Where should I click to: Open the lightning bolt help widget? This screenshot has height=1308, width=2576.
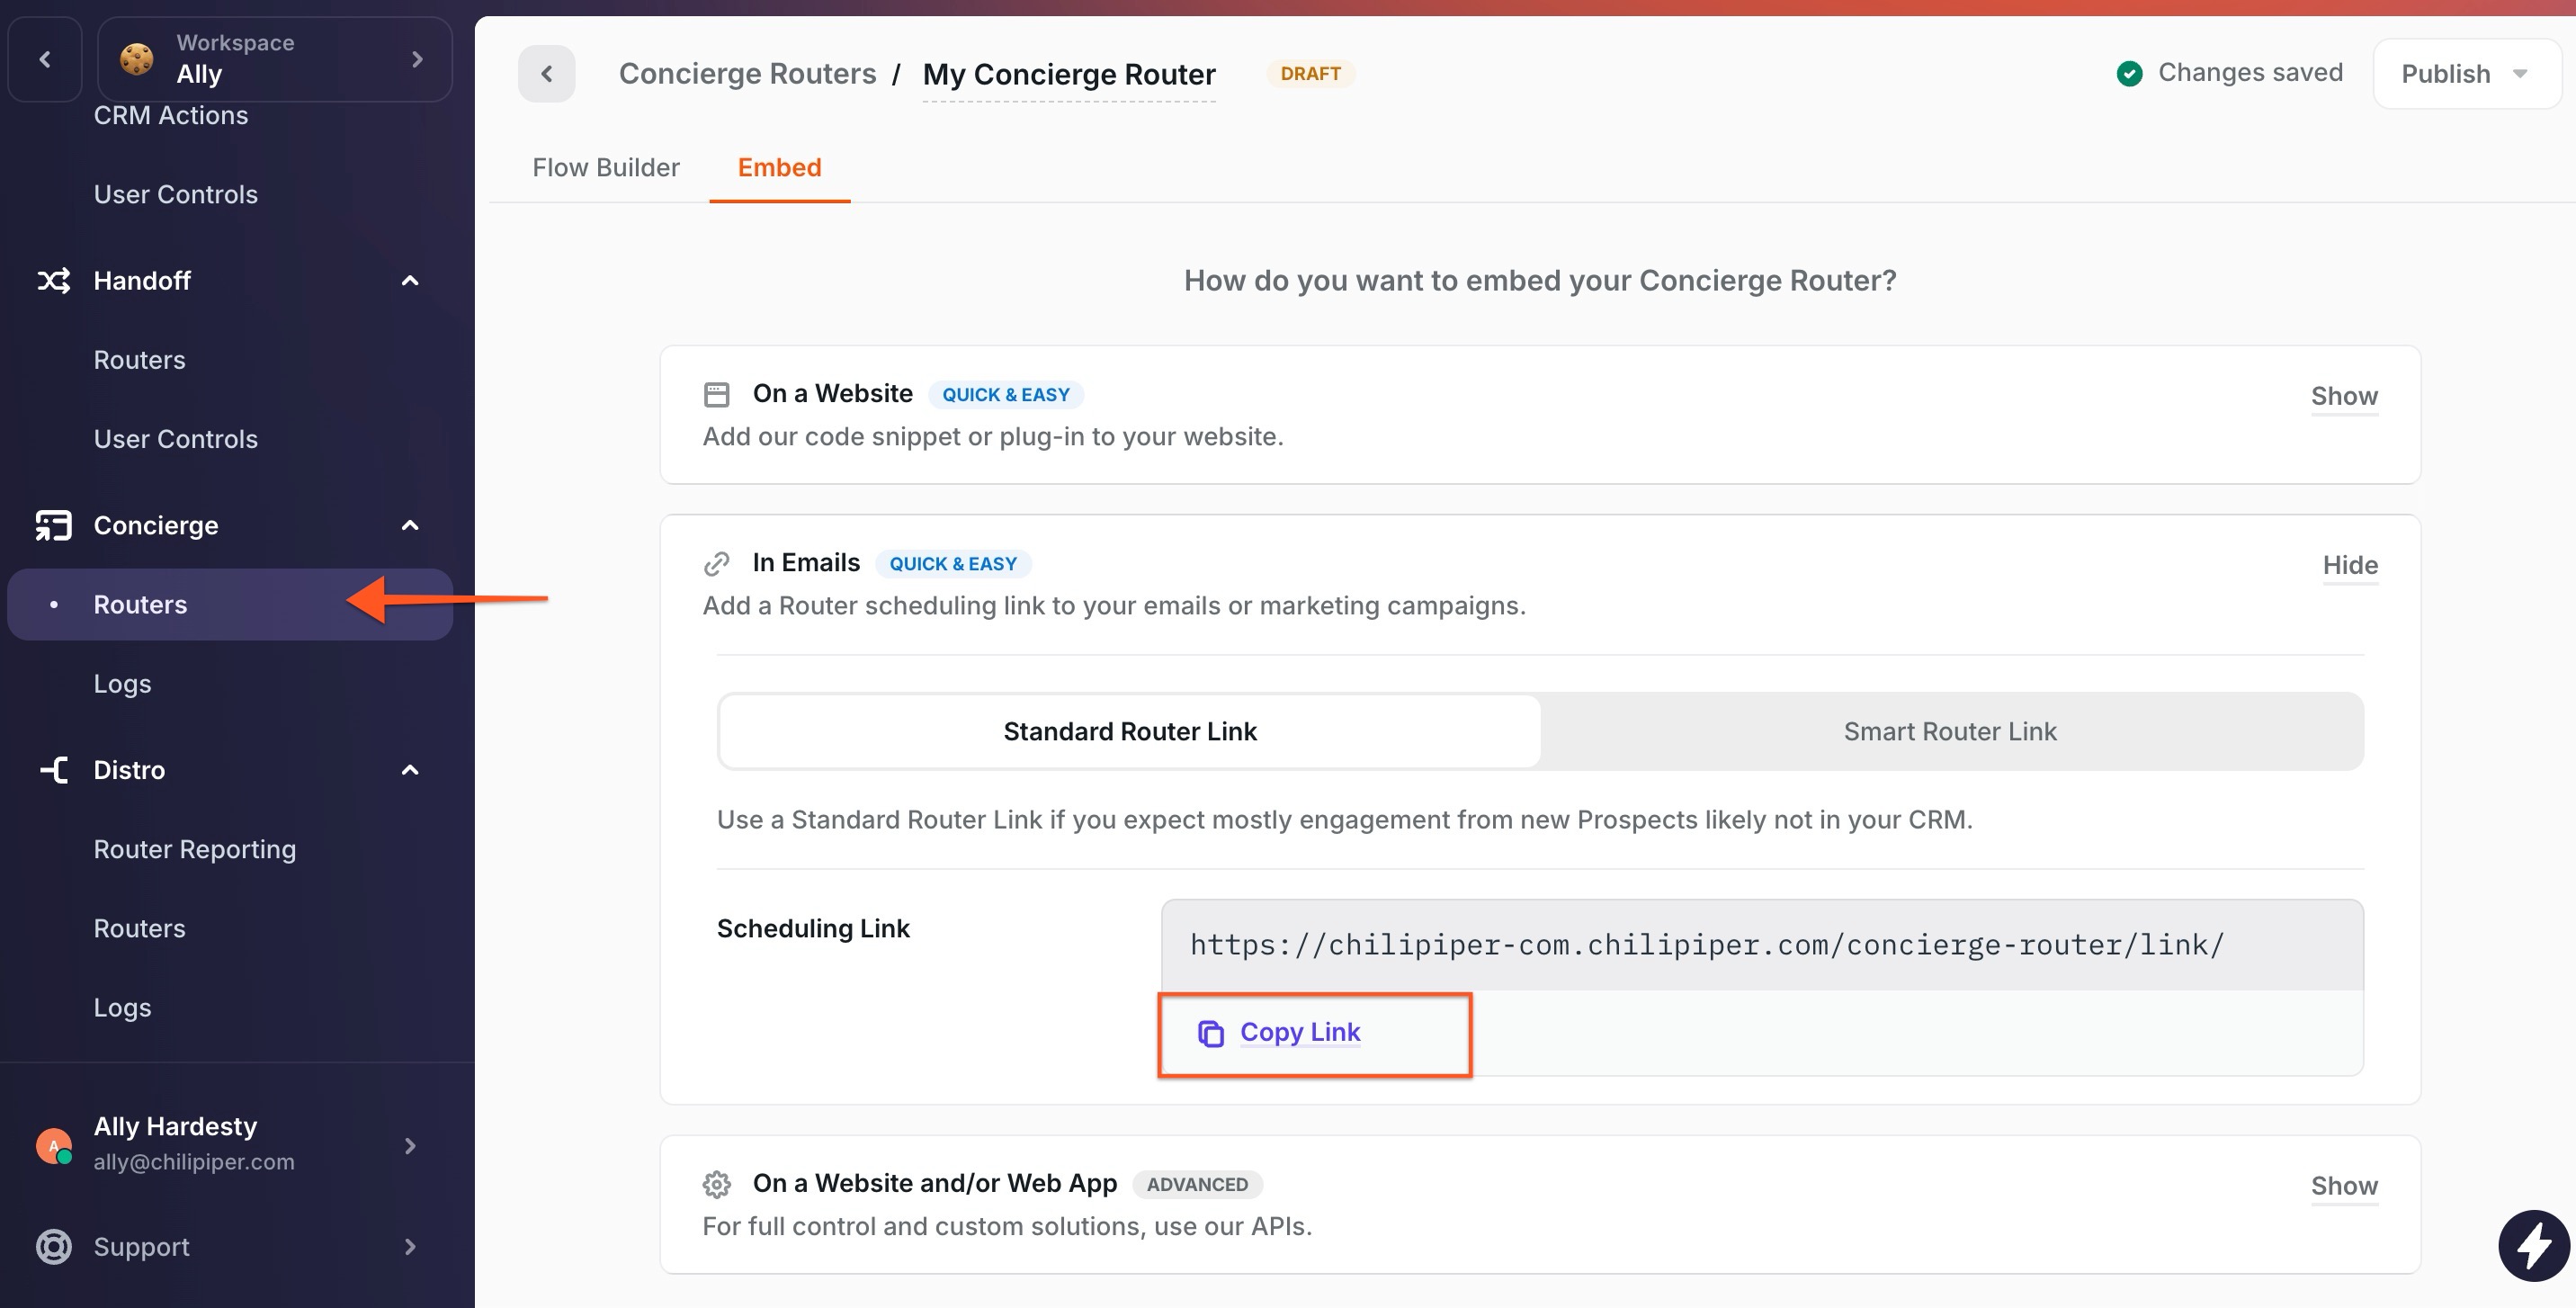click(x=2534, y=1246)
